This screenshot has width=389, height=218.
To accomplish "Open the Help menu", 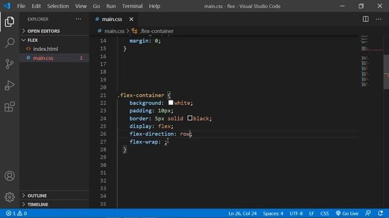I will (x=154, y=6).
